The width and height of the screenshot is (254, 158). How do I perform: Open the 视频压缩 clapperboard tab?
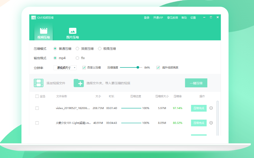[44, 33]
